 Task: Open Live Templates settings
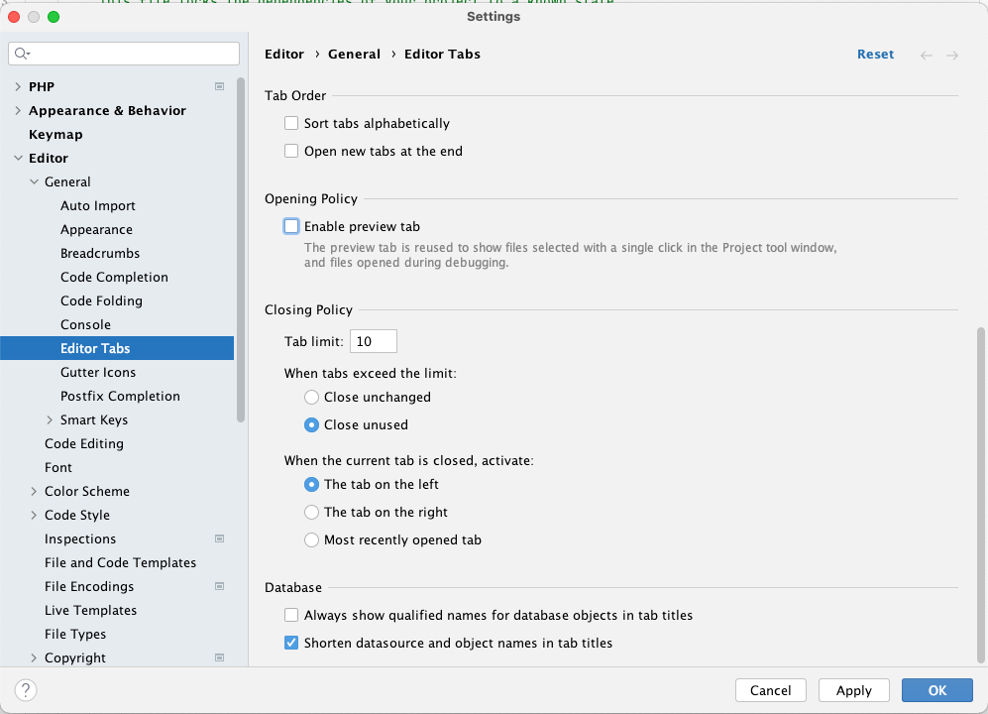[x=91, y=611]
